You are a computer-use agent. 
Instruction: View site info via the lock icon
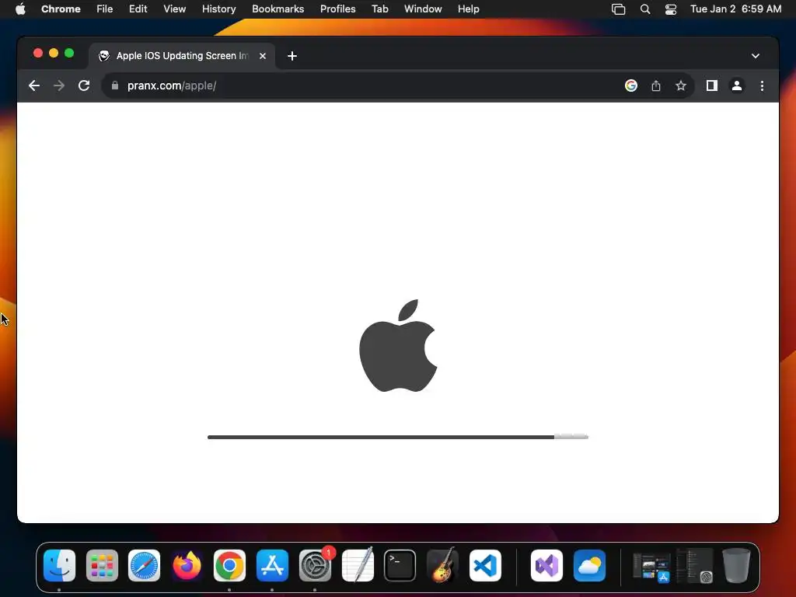tap(115, 86)
